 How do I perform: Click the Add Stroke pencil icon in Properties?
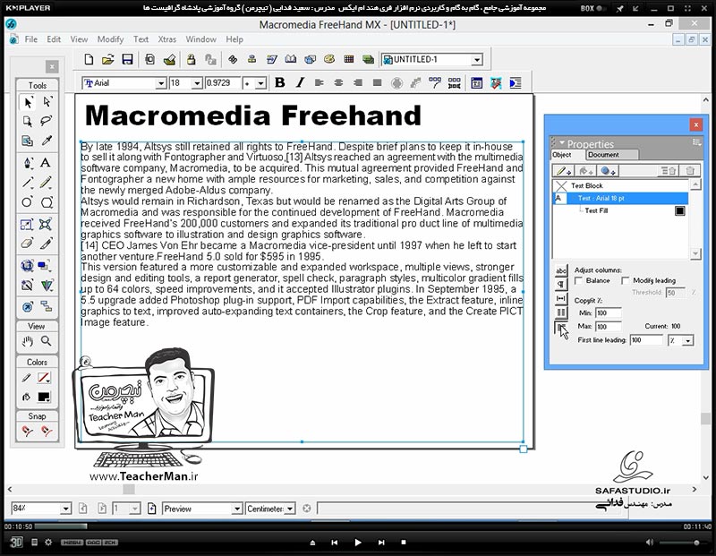coord(563,171)
